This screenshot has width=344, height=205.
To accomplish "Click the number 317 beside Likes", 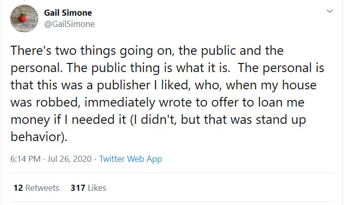I will [78, 188].
